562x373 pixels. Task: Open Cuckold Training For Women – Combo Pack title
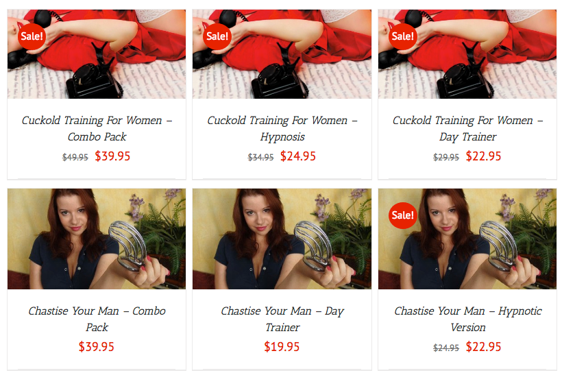97,128
